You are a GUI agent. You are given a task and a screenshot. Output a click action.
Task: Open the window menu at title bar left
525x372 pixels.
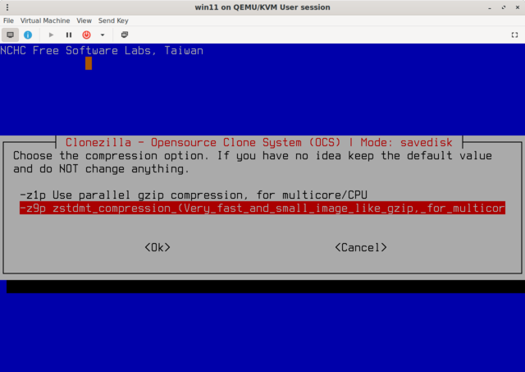8,7
